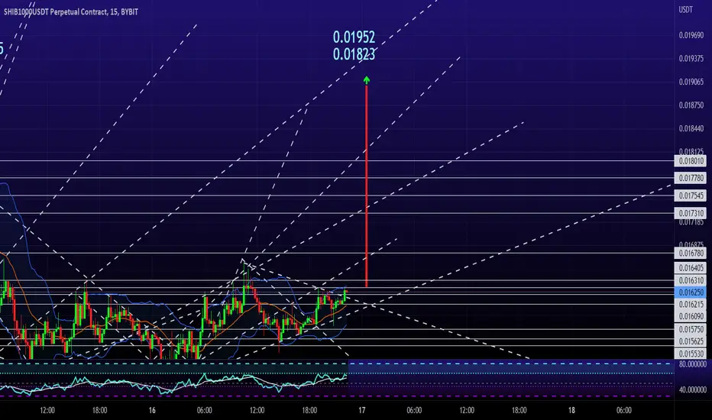This screenshot has width=712, height=420.
Task: Click the blue 0.016250 current price tag
Action: (690, 293)
